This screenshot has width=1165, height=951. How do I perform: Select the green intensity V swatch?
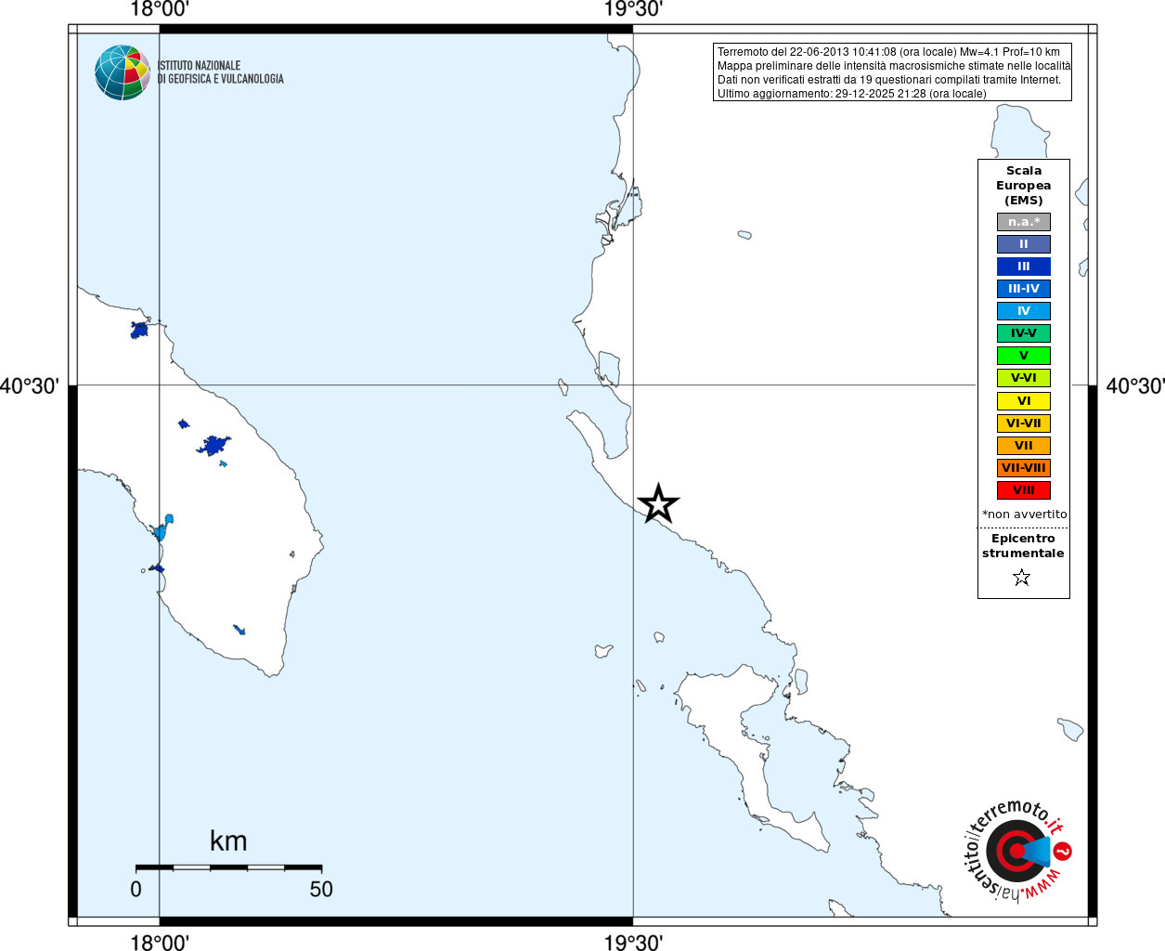click(x=1024, y=356)
